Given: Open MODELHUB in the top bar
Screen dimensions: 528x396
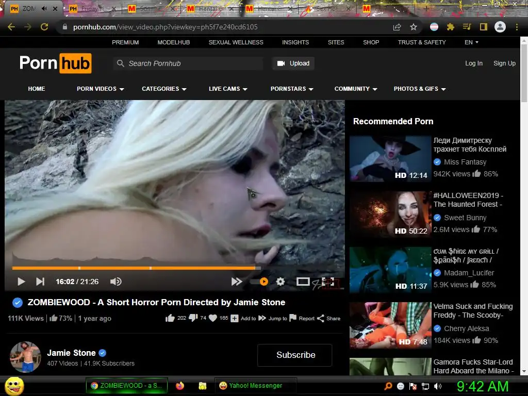Looking at the screenshot, I should (174, 42).
